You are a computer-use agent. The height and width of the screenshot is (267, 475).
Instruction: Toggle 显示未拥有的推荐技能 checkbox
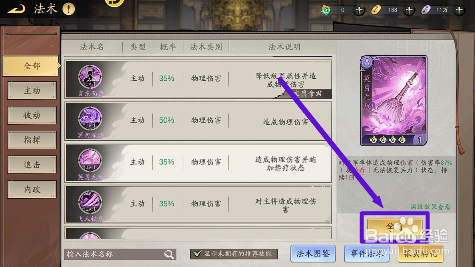tap(197, 254)
